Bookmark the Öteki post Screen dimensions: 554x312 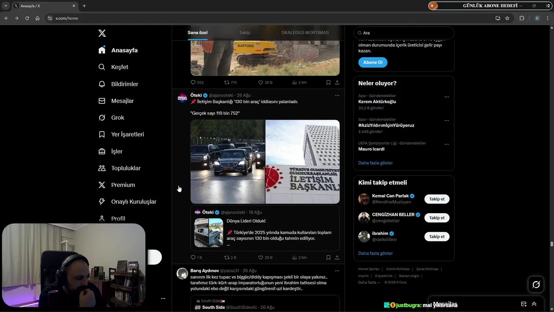[329, 257]
